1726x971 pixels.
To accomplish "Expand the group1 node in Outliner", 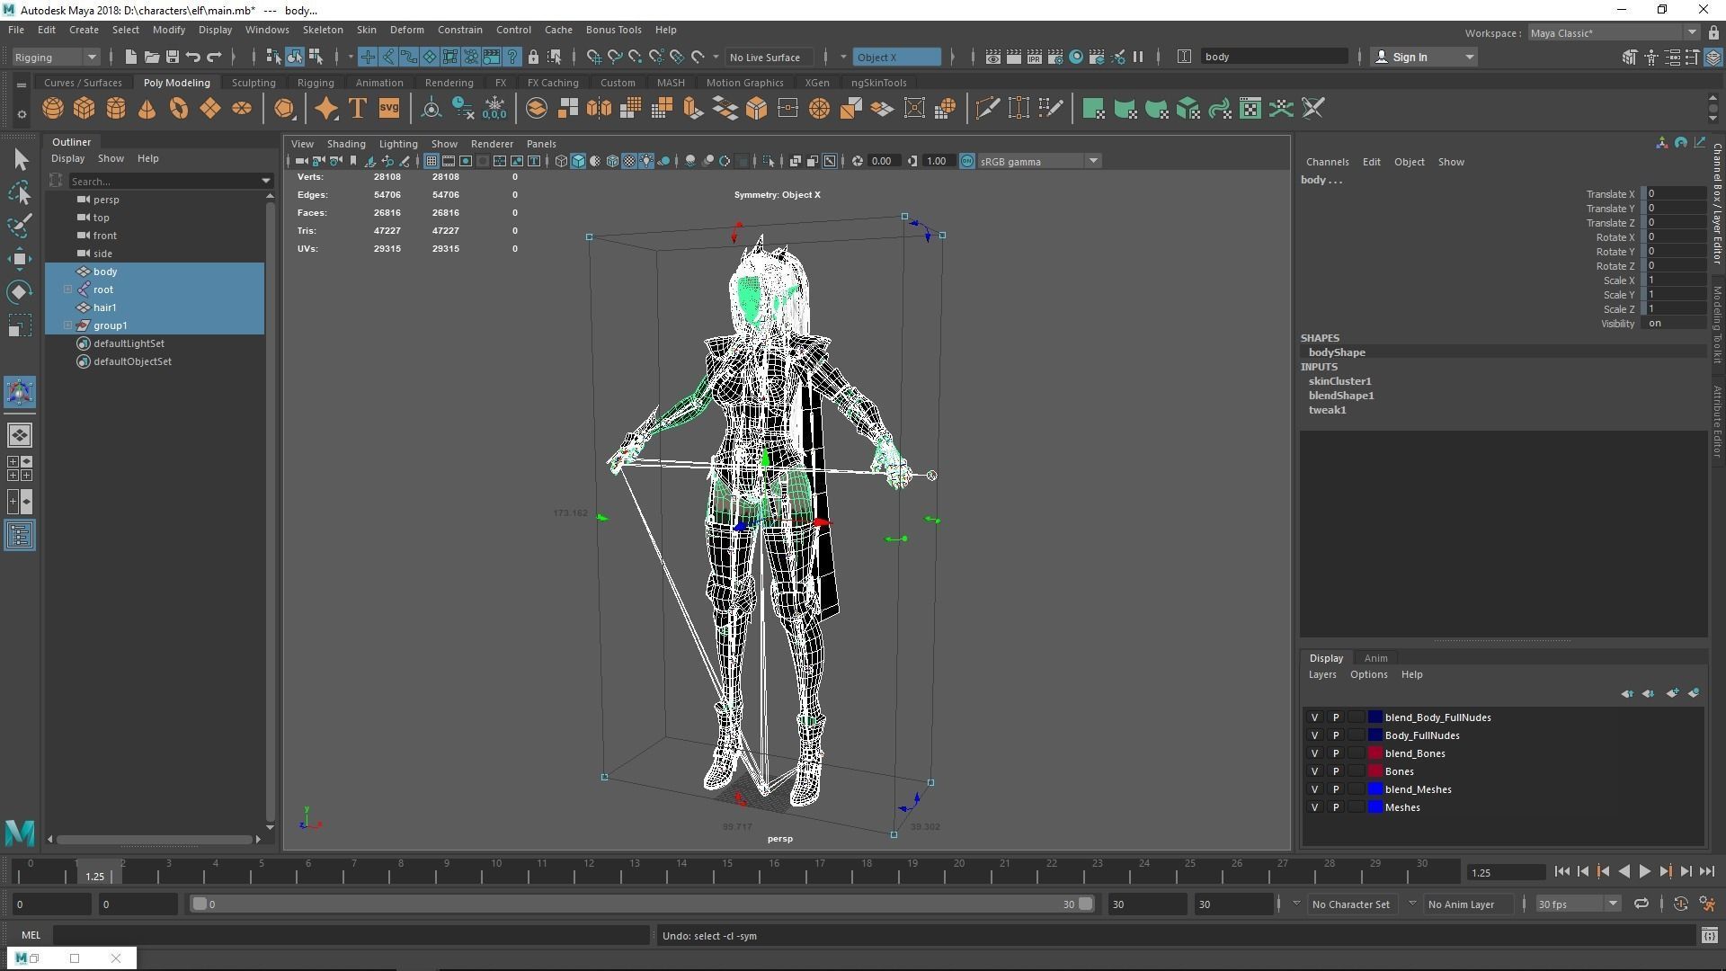I will coord(68,325).
